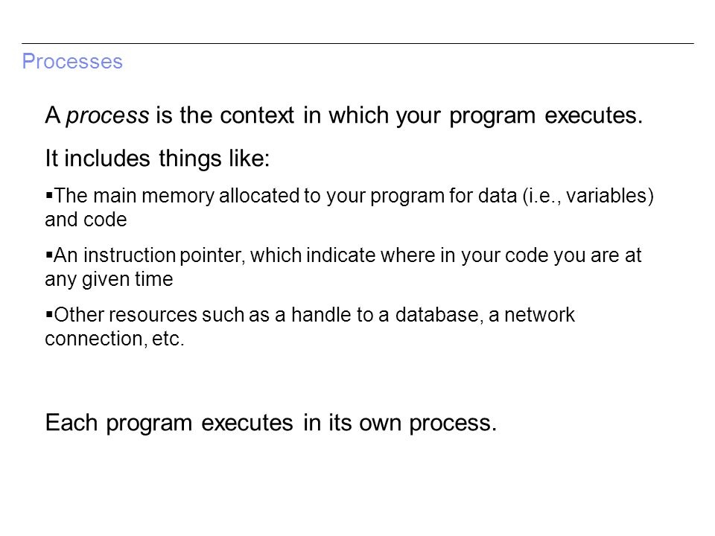Click the Processes slide title
The width and height of the screenshot is (715, 536).
pos(72,62)
